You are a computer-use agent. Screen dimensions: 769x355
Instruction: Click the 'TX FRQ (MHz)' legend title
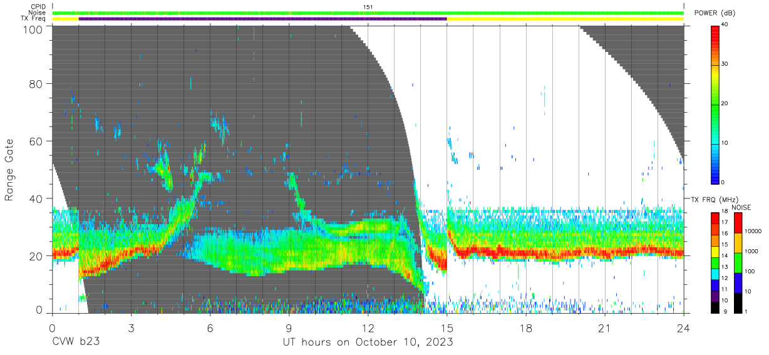coord(713,200)
